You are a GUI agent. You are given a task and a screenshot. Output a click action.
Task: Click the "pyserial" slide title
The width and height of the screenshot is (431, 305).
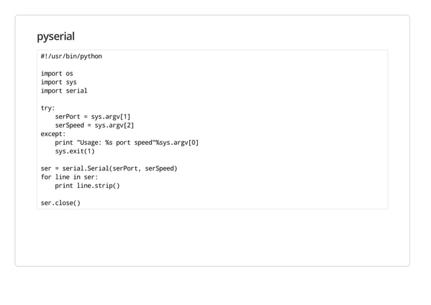pos(55,36)
